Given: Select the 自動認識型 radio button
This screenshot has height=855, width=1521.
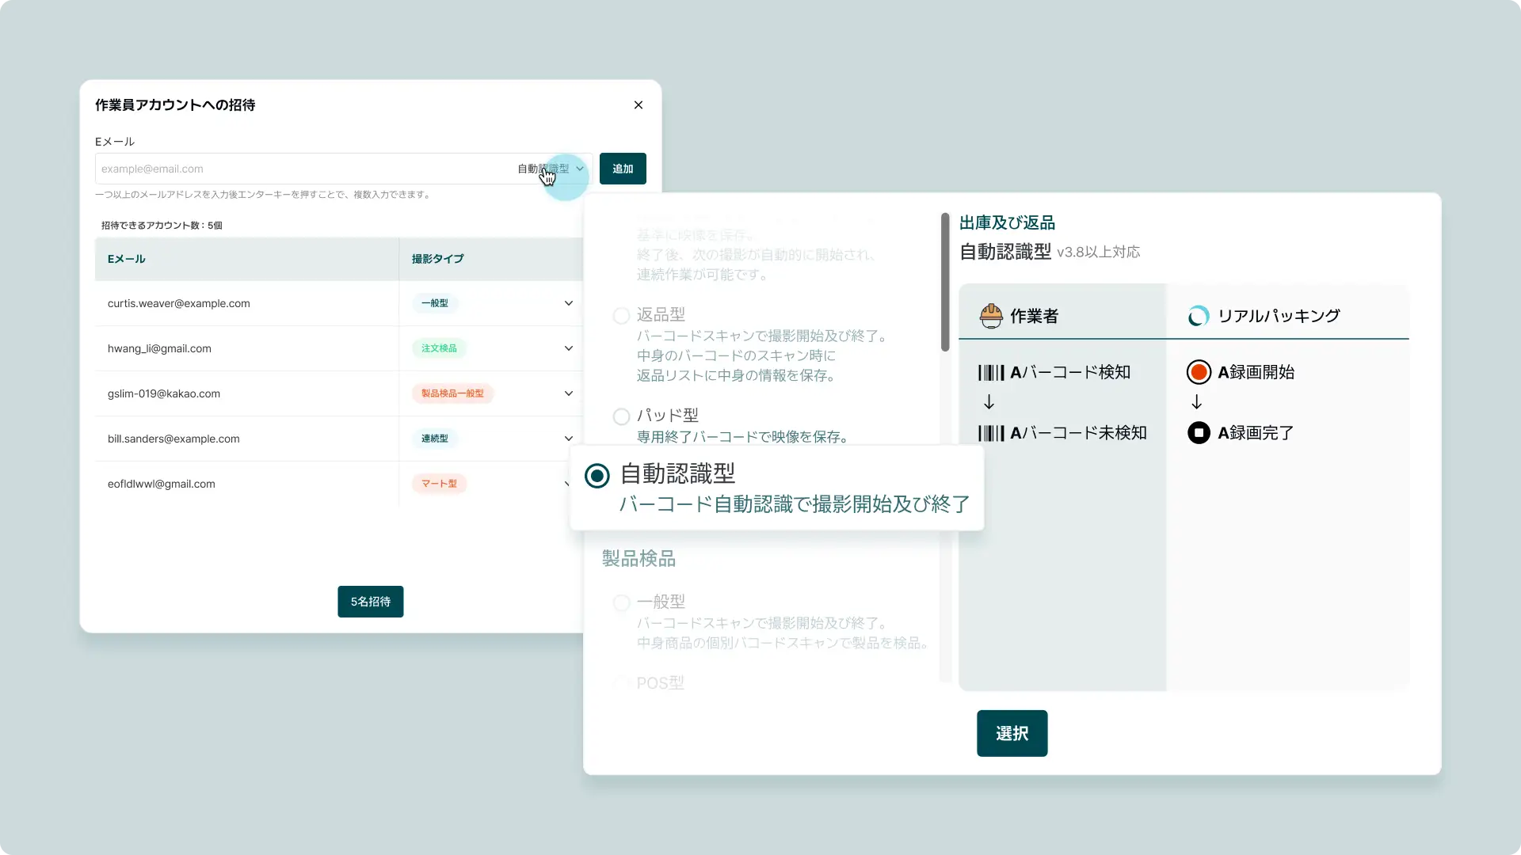Looking at the screenshot, I should coord(597,476).
